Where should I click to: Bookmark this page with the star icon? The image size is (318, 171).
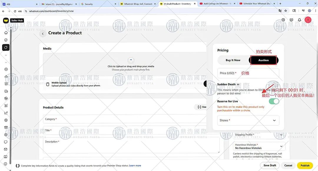click(286, 11)
